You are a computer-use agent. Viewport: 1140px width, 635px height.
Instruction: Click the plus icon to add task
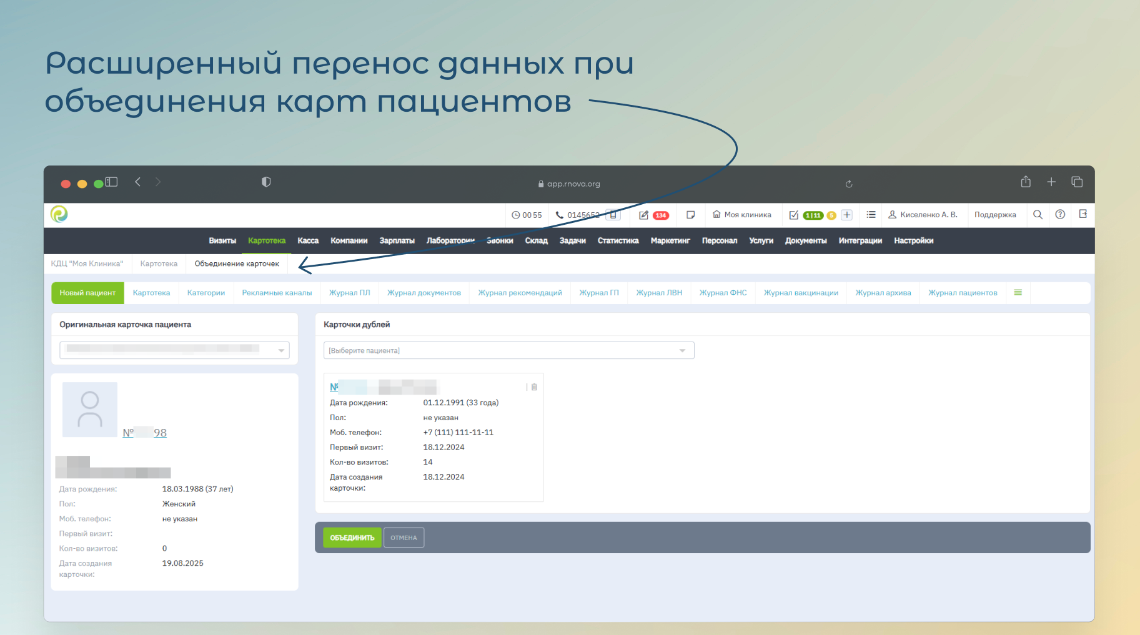(847, 215)
